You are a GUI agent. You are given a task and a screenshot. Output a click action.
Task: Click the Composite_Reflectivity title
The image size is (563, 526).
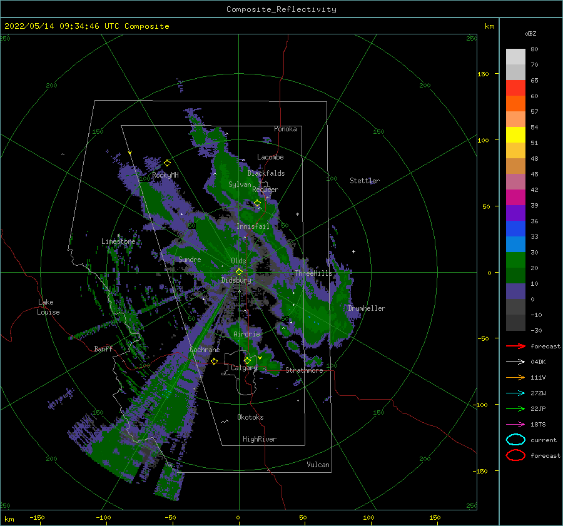(x=281, y=9)
